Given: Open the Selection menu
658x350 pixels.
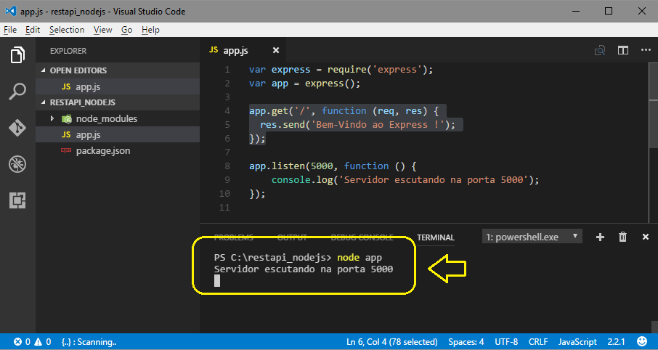Looking at the screenshot, I should coord(67,30).
